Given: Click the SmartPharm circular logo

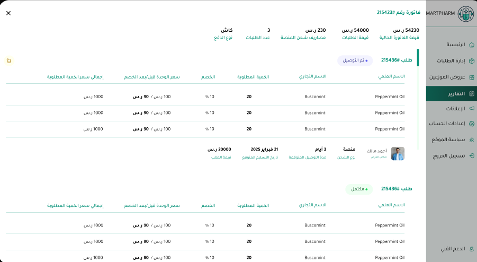Looking at the screenshot, I should click(466, 14).
